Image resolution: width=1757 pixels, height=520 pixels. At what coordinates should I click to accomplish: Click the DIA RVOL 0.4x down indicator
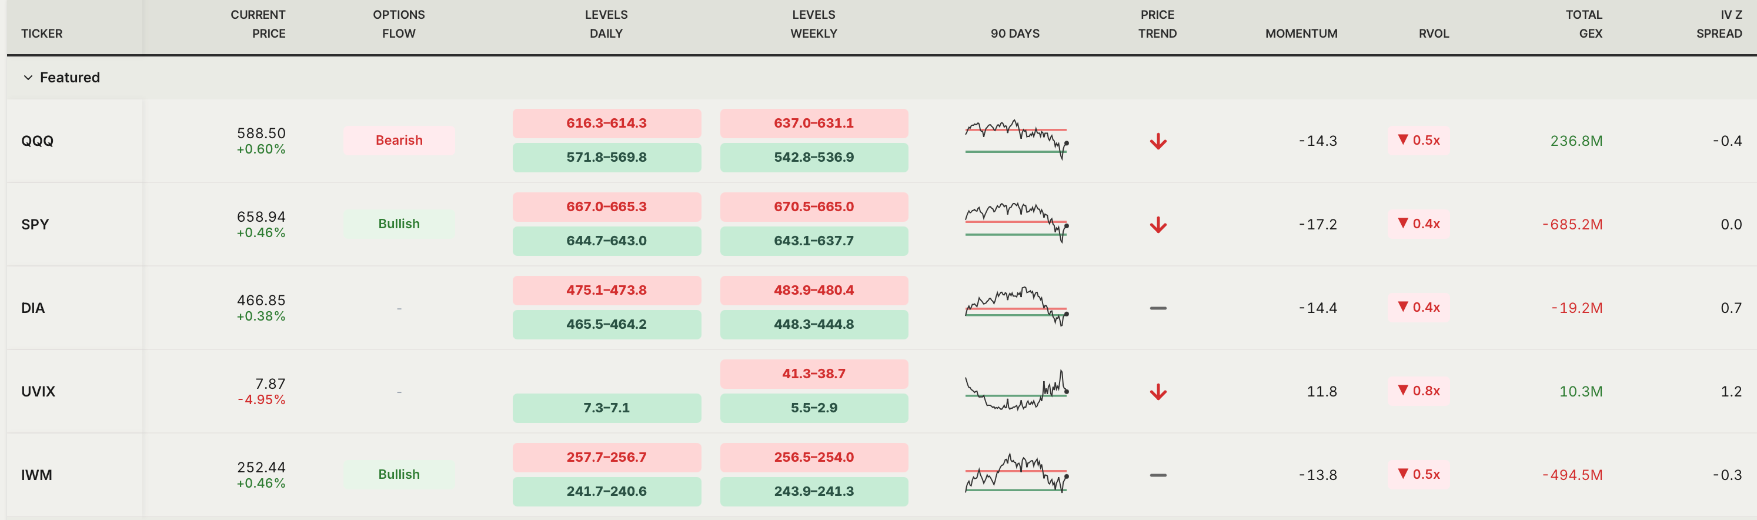point(1419,307)
